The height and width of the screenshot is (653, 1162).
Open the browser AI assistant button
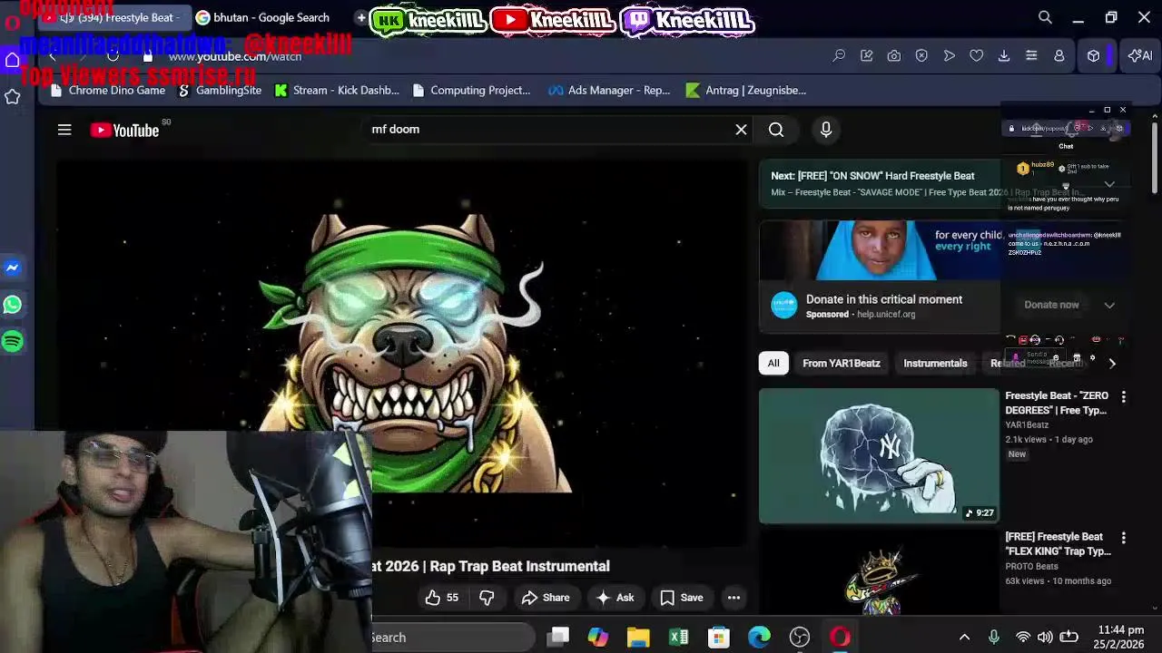(x=1140, y=56)
